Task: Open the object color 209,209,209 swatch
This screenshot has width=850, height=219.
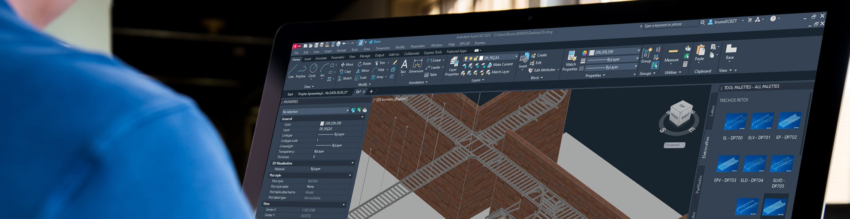Action: [x=592, y=53]
